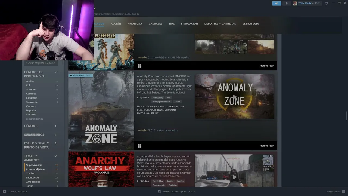Image resolution: width=348 pixels, height=196 pixels.
Task: Click the Supervivencia tag on Anarchy card
Action: [x=159, y=185]
